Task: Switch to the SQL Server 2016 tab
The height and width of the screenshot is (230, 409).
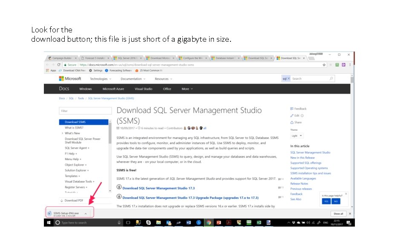Action: click(x=127, y=58)
